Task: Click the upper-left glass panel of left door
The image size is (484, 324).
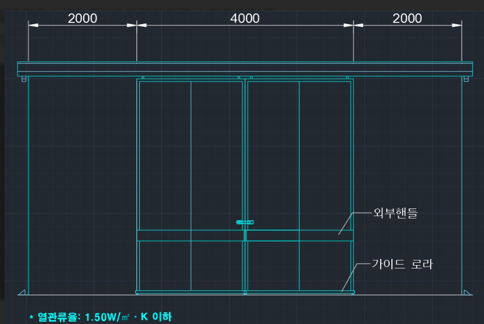Action: point(165,154)
